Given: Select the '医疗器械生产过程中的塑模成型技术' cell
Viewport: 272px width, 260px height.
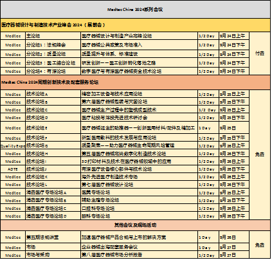Looking at the screenshot, I should (139, 110).
